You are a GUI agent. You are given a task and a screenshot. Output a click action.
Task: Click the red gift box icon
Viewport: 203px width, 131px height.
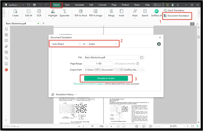click(x=6, y=70)
